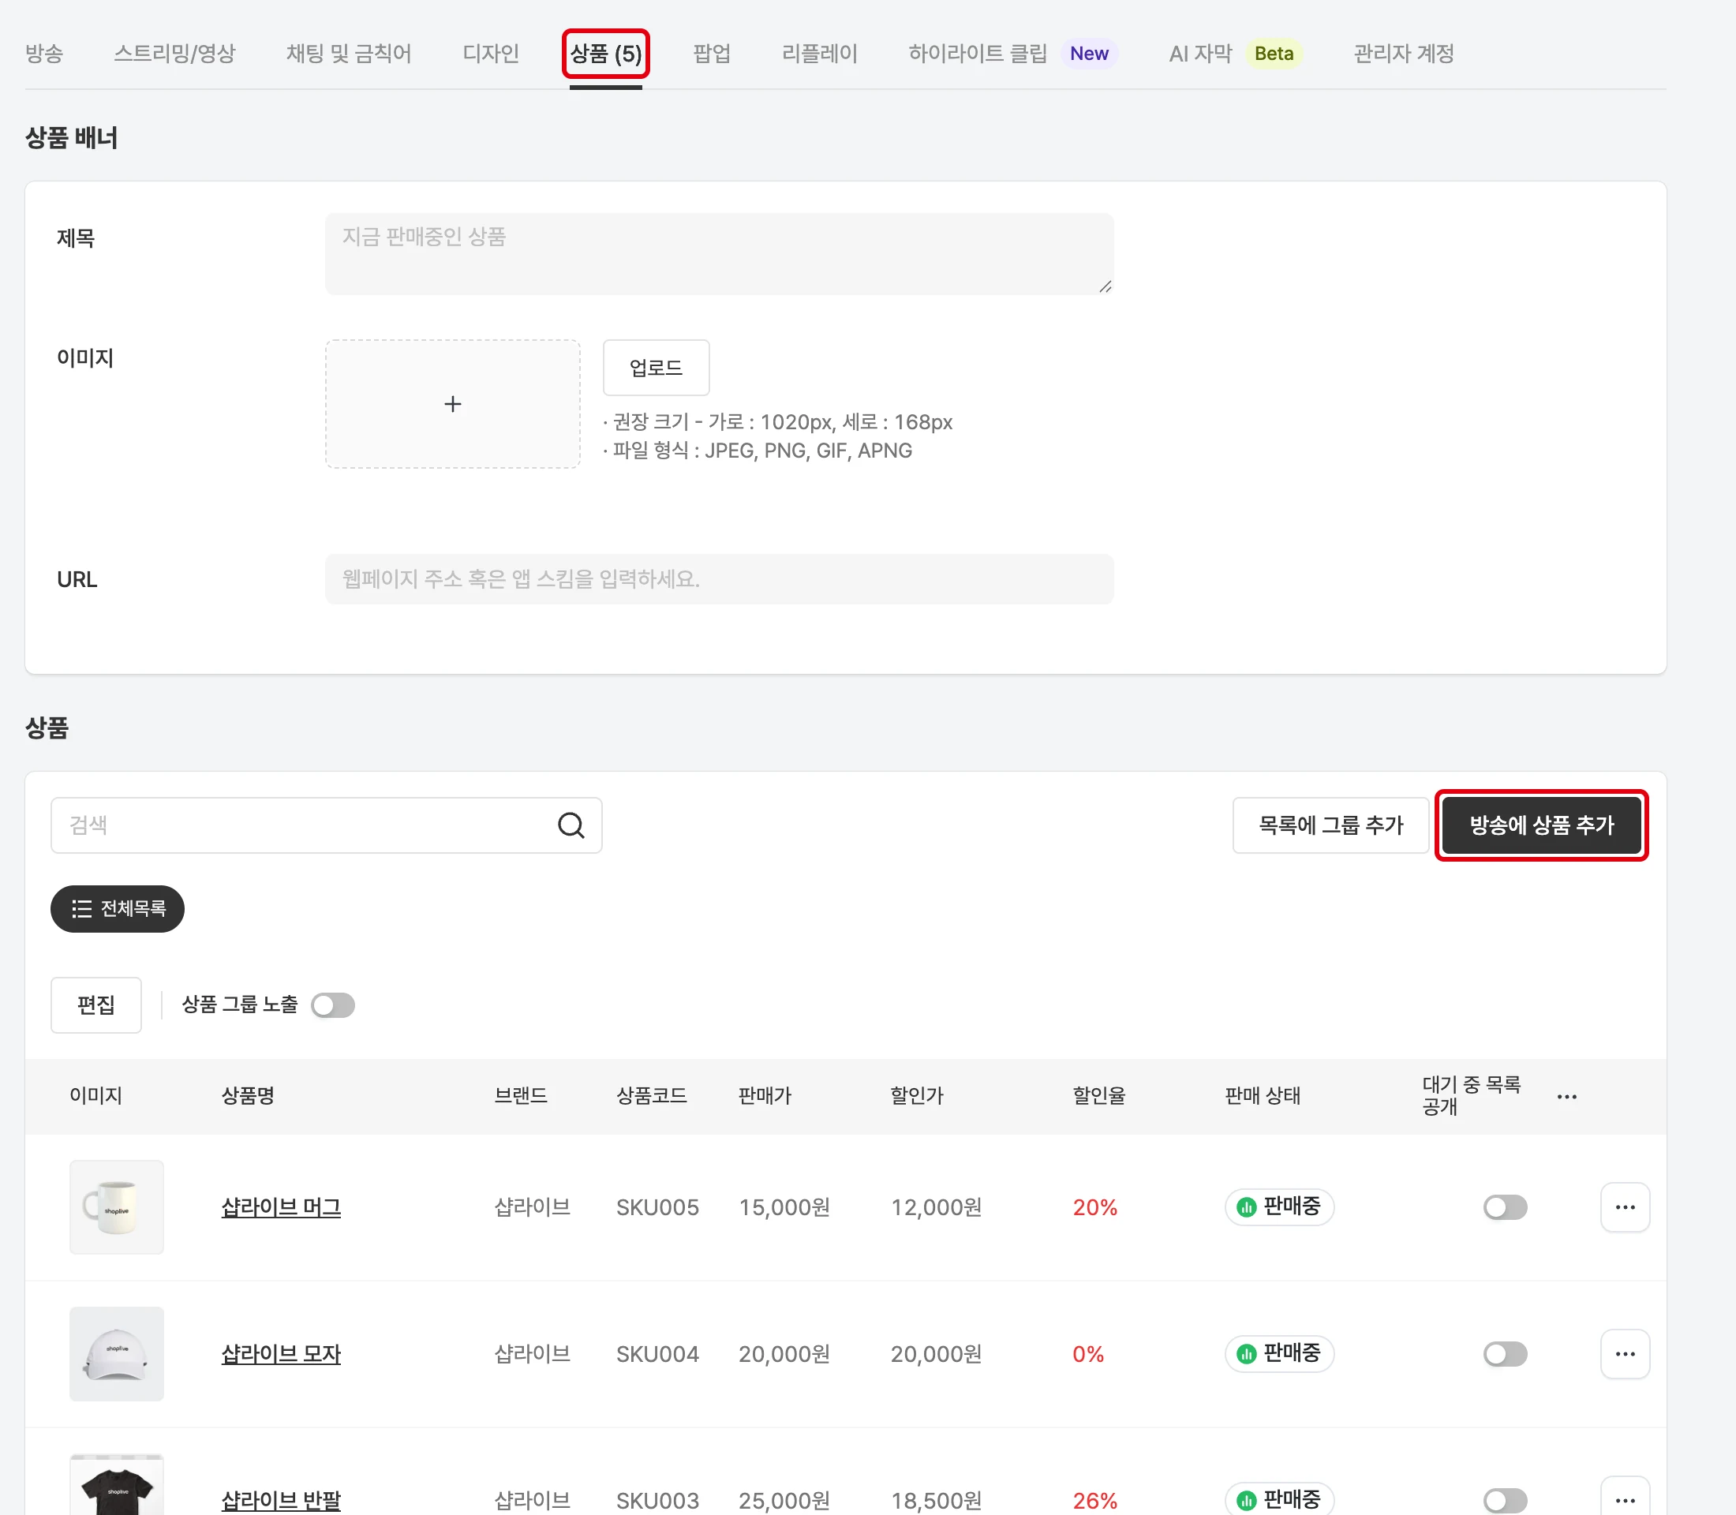This screenshot has height=1515, width=1736.
Task: Open the more options menu for 샵라이브 반팔
Action: pyautogui.click(x=1625, y=1496)
